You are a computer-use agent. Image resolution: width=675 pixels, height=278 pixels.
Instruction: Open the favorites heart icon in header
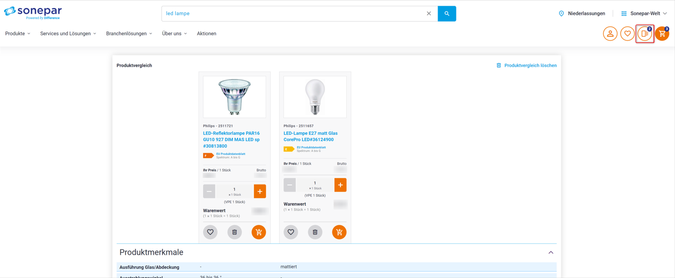point(628,34)
